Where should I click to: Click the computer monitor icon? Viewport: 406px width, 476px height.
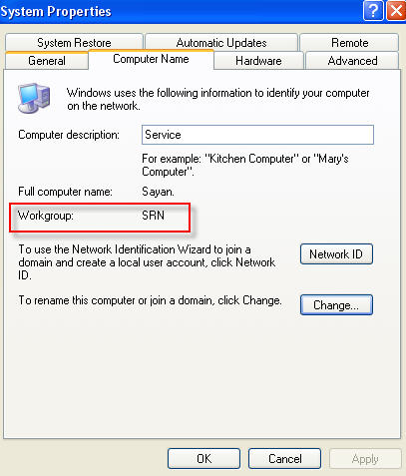[34, 98]
